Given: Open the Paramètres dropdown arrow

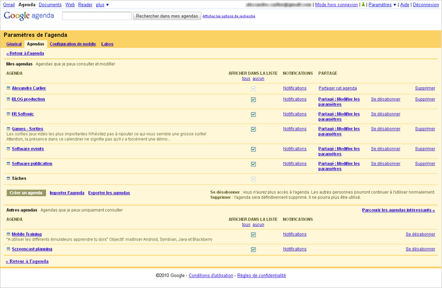Looking at the screenshot, I should coord(395,5).
